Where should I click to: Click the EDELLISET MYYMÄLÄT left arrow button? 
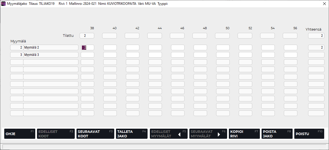click(168, 134)
